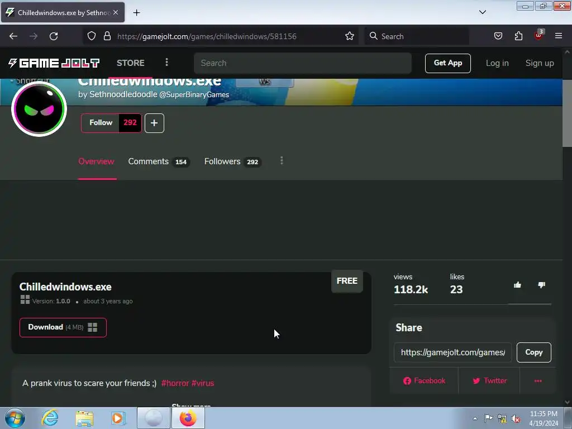Open the #virus hashtag link

[203, 383]
